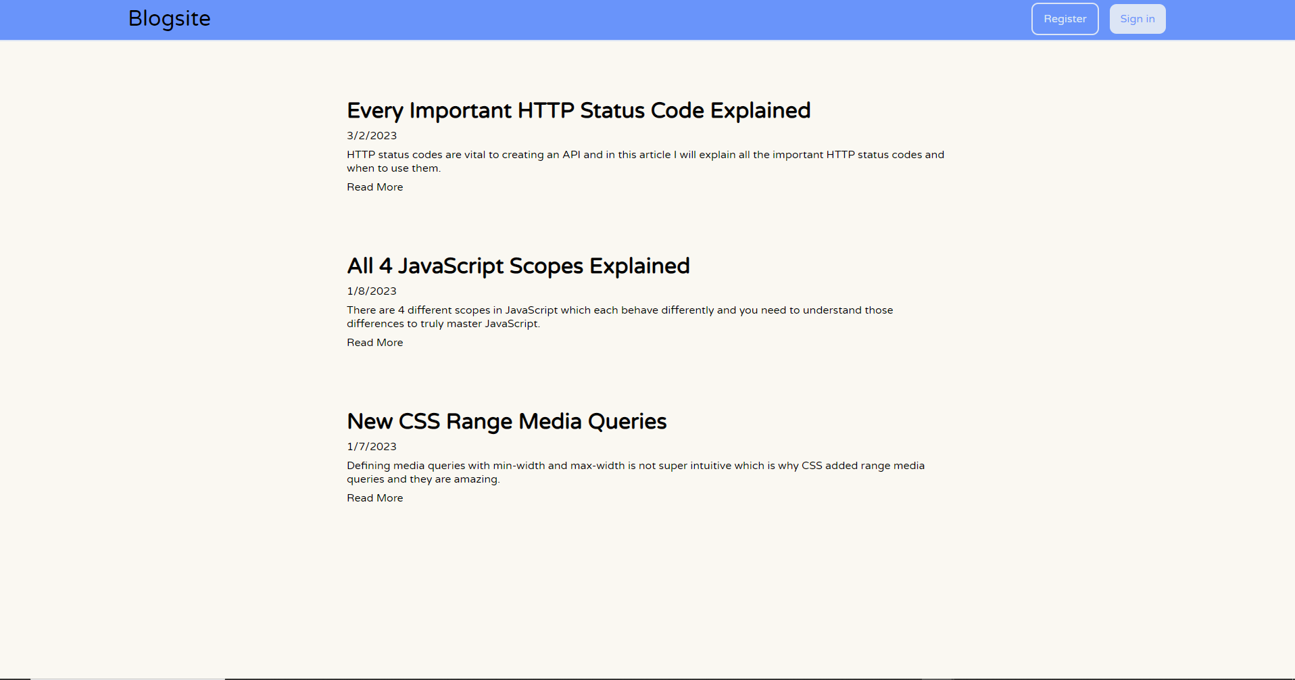Open the Blogsite home logo
Viewport: 1295px width, 680px height.
point(169,19)
